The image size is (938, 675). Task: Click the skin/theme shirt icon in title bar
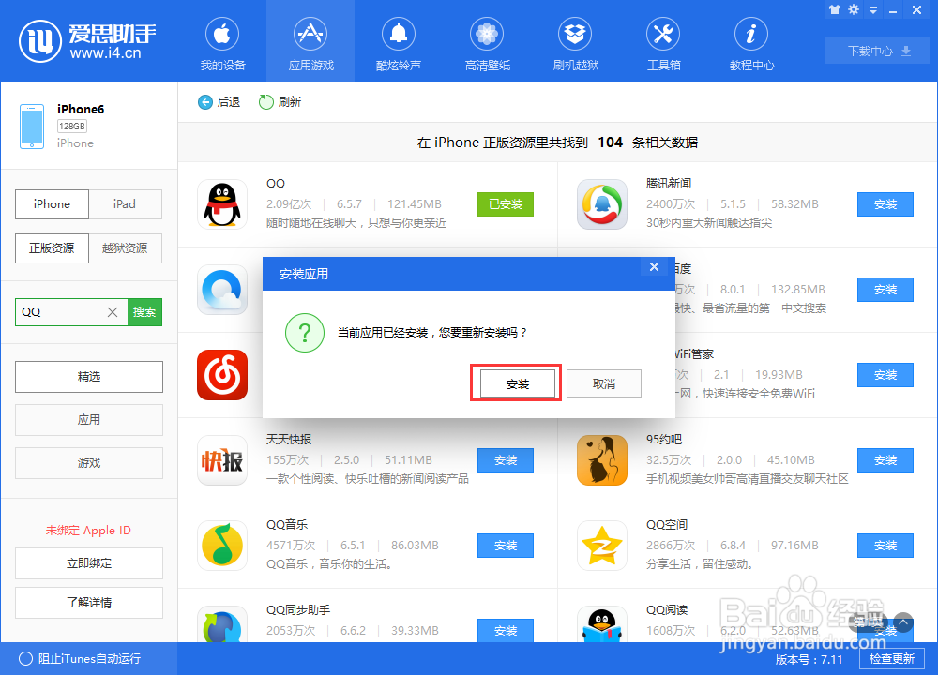(x=833, y=9)
